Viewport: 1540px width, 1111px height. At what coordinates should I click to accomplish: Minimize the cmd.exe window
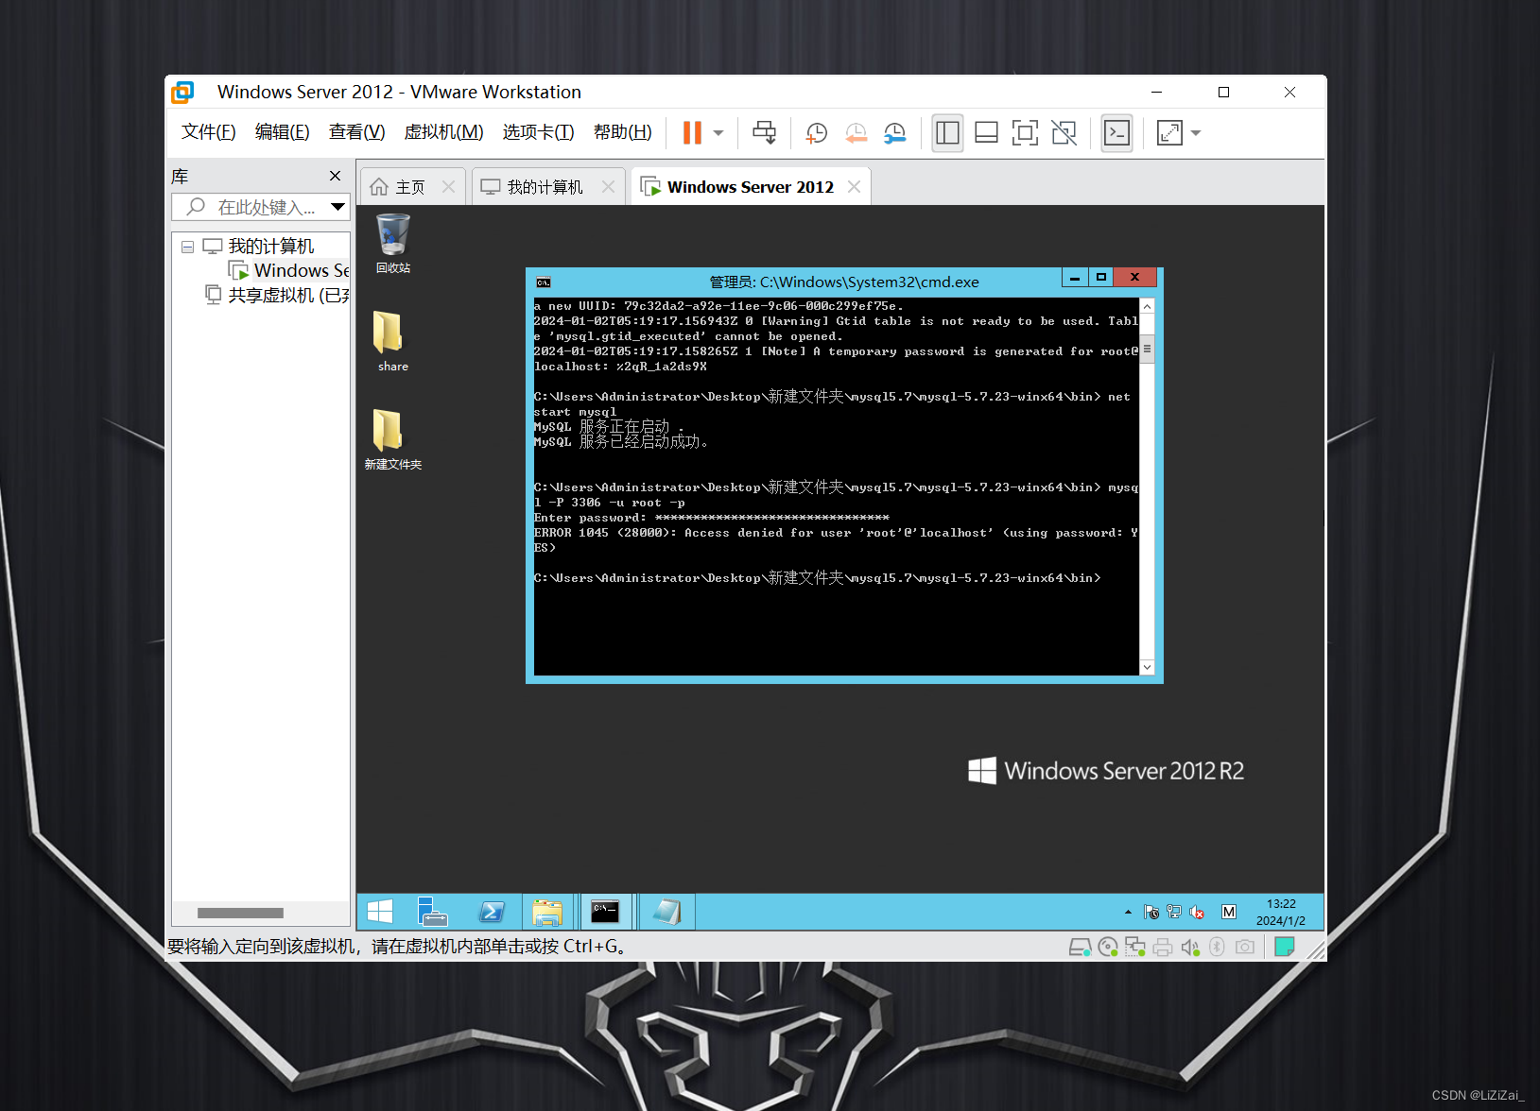pyautogui.click(x=1075, y=278)
